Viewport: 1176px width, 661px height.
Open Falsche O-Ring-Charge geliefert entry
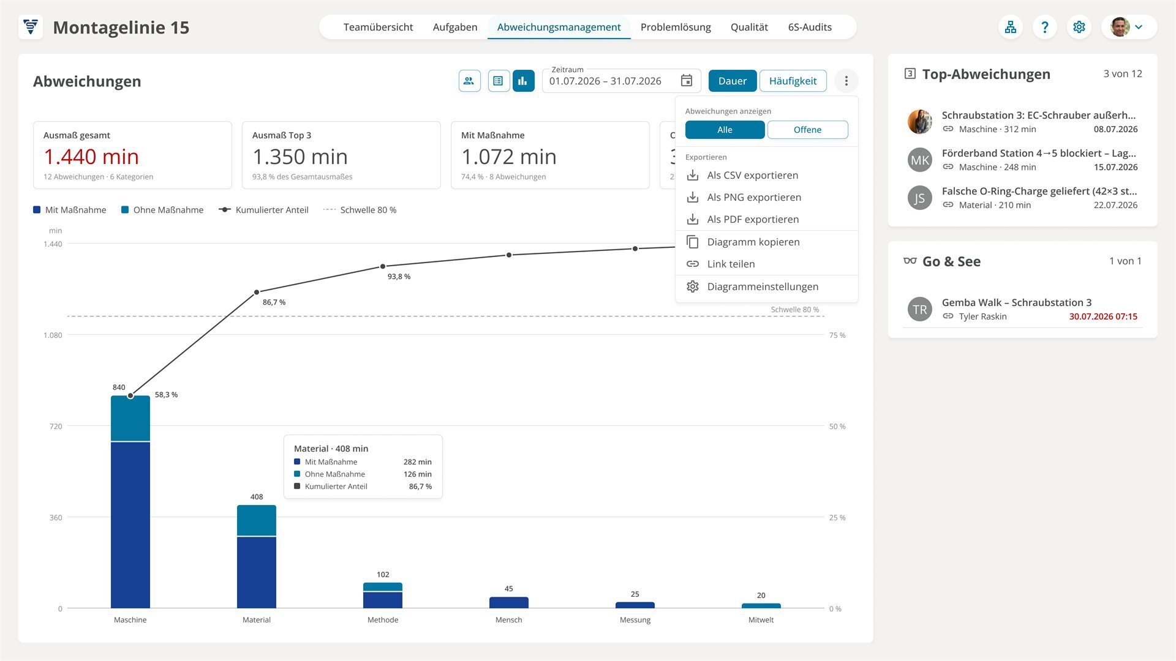(x=1022, y=198)
